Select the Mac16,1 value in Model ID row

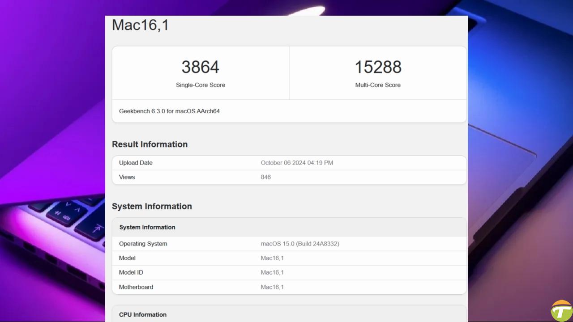click(272, 272)
